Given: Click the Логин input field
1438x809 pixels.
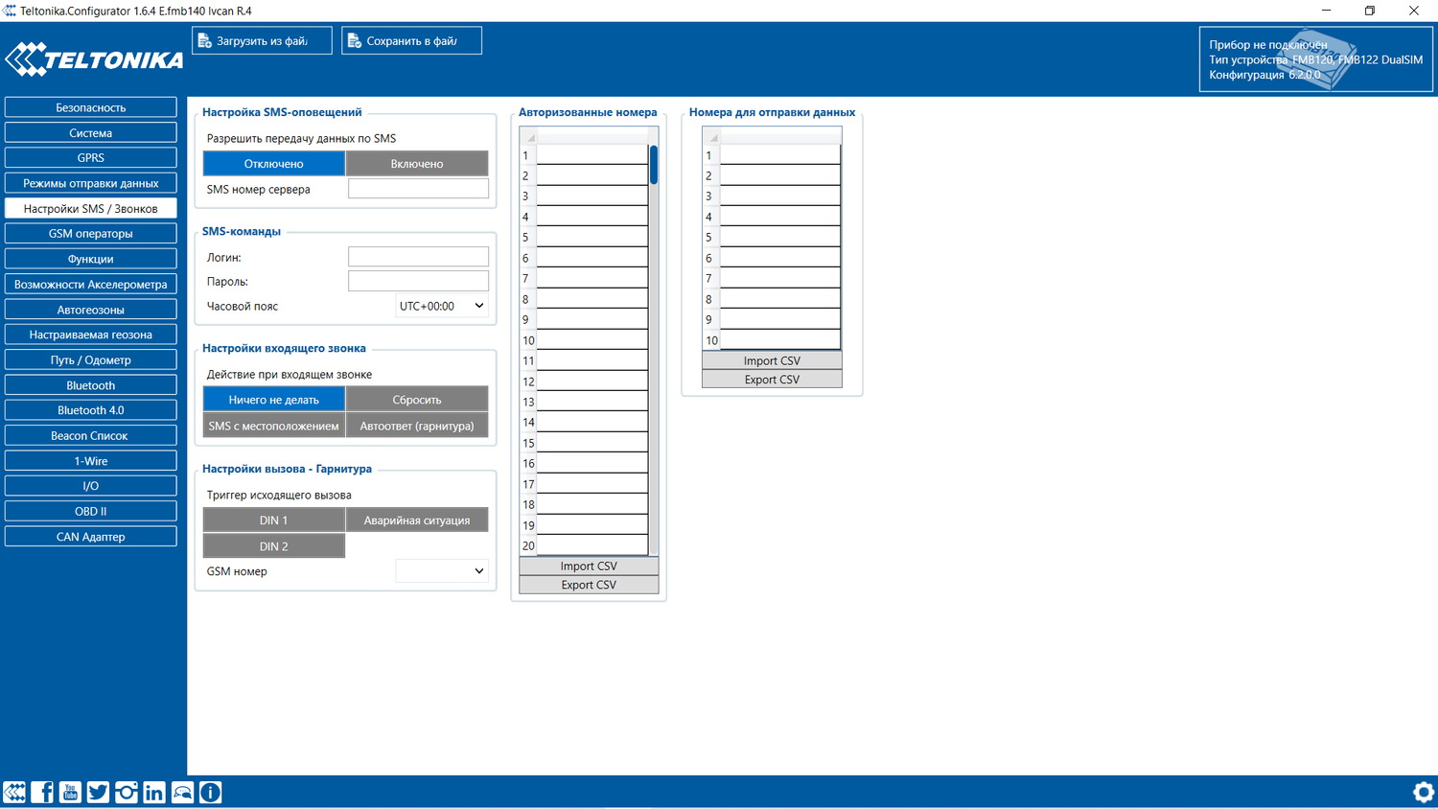Looking at the screenshot, I should point(418,257).
